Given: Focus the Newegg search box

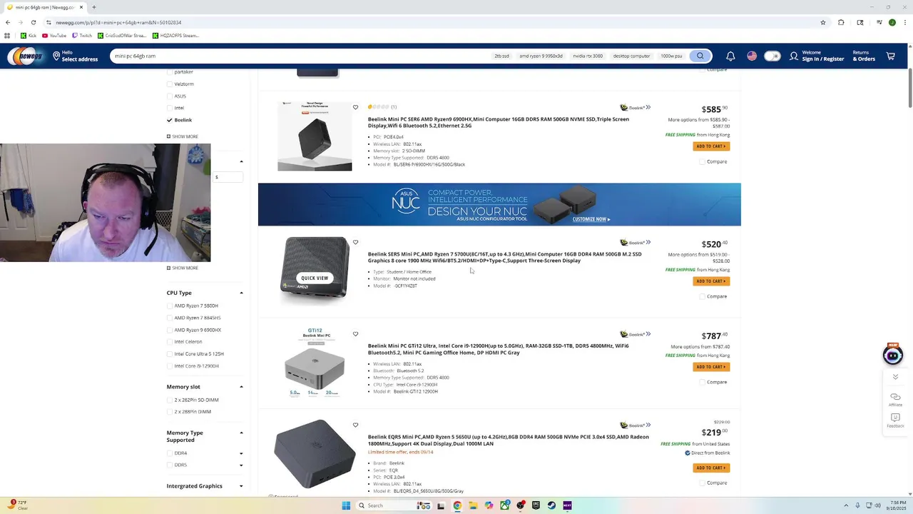Looking at the screenshot, I should click(x=300, y=56).
